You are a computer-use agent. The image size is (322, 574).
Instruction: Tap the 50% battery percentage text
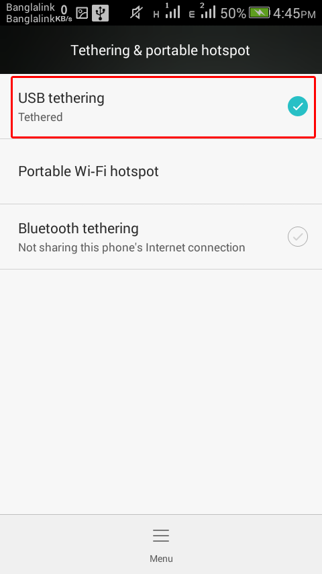tap(233, 13)
